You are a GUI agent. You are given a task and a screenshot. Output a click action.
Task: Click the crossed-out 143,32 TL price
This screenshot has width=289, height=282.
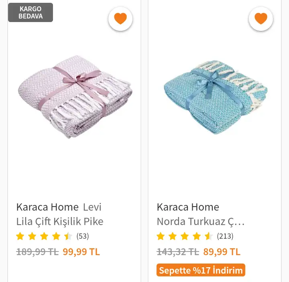point(178,252)
